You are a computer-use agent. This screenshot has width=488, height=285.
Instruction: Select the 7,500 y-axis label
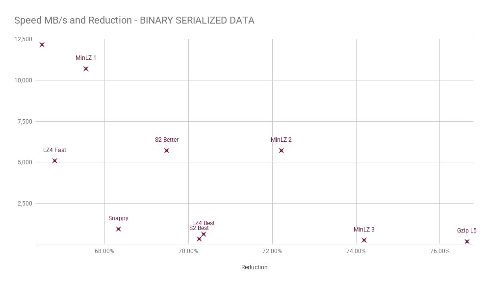click(x=25, y=122)
